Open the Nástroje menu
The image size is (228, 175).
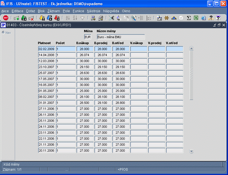pos(94,11)
